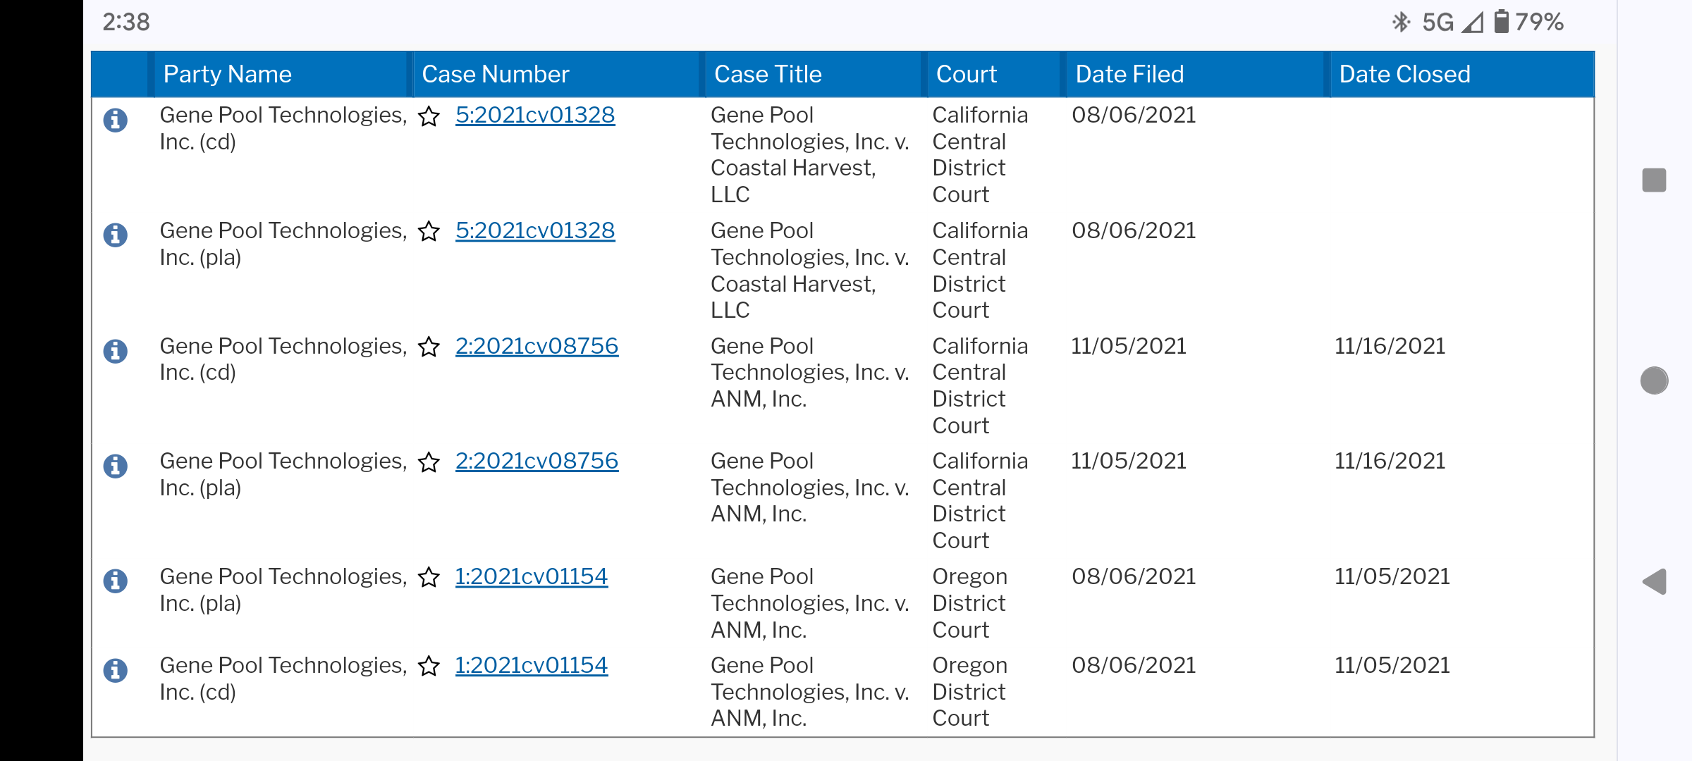
Task: Star the first 5:2021cv01328 case
Action: tap(429, 116)
